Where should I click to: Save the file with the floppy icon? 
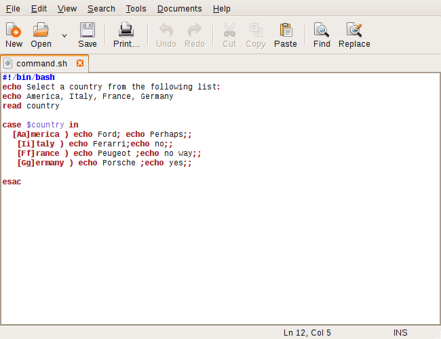[x=88, y=30]
